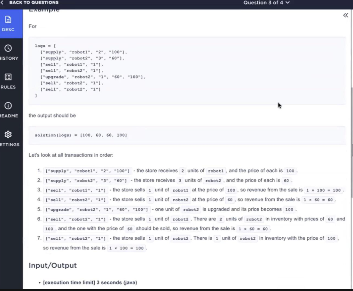Click the clock icon above HISTORY
This screenshot has width=353, height=291.
[x=8, y=48]
